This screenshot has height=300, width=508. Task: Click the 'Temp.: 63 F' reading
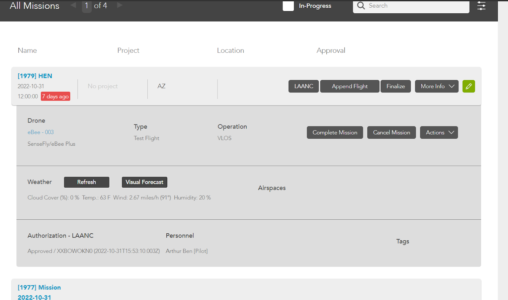click(x=96, y=198)
